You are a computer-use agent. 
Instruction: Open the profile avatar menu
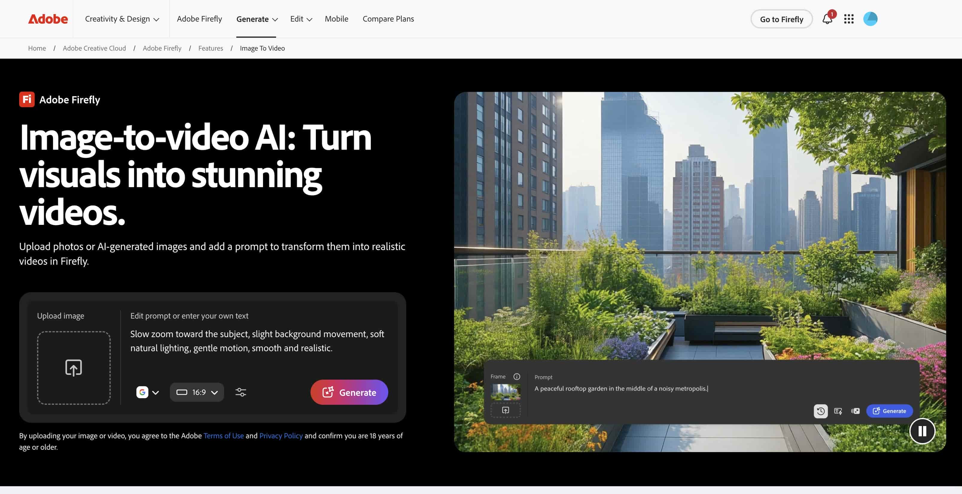tap(870, 19)
